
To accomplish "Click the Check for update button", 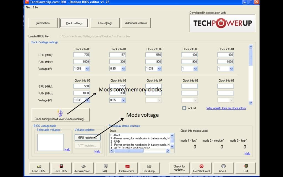I will tap(179, 168).
